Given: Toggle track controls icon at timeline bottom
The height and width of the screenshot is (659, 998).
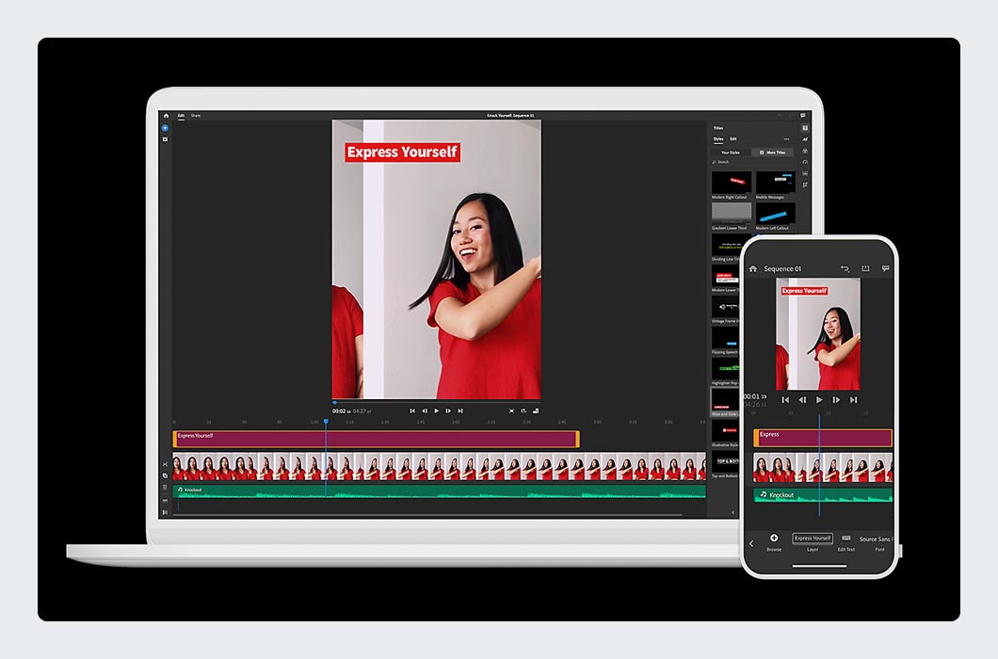Looking at the screenshot, I should coord(166,512).
